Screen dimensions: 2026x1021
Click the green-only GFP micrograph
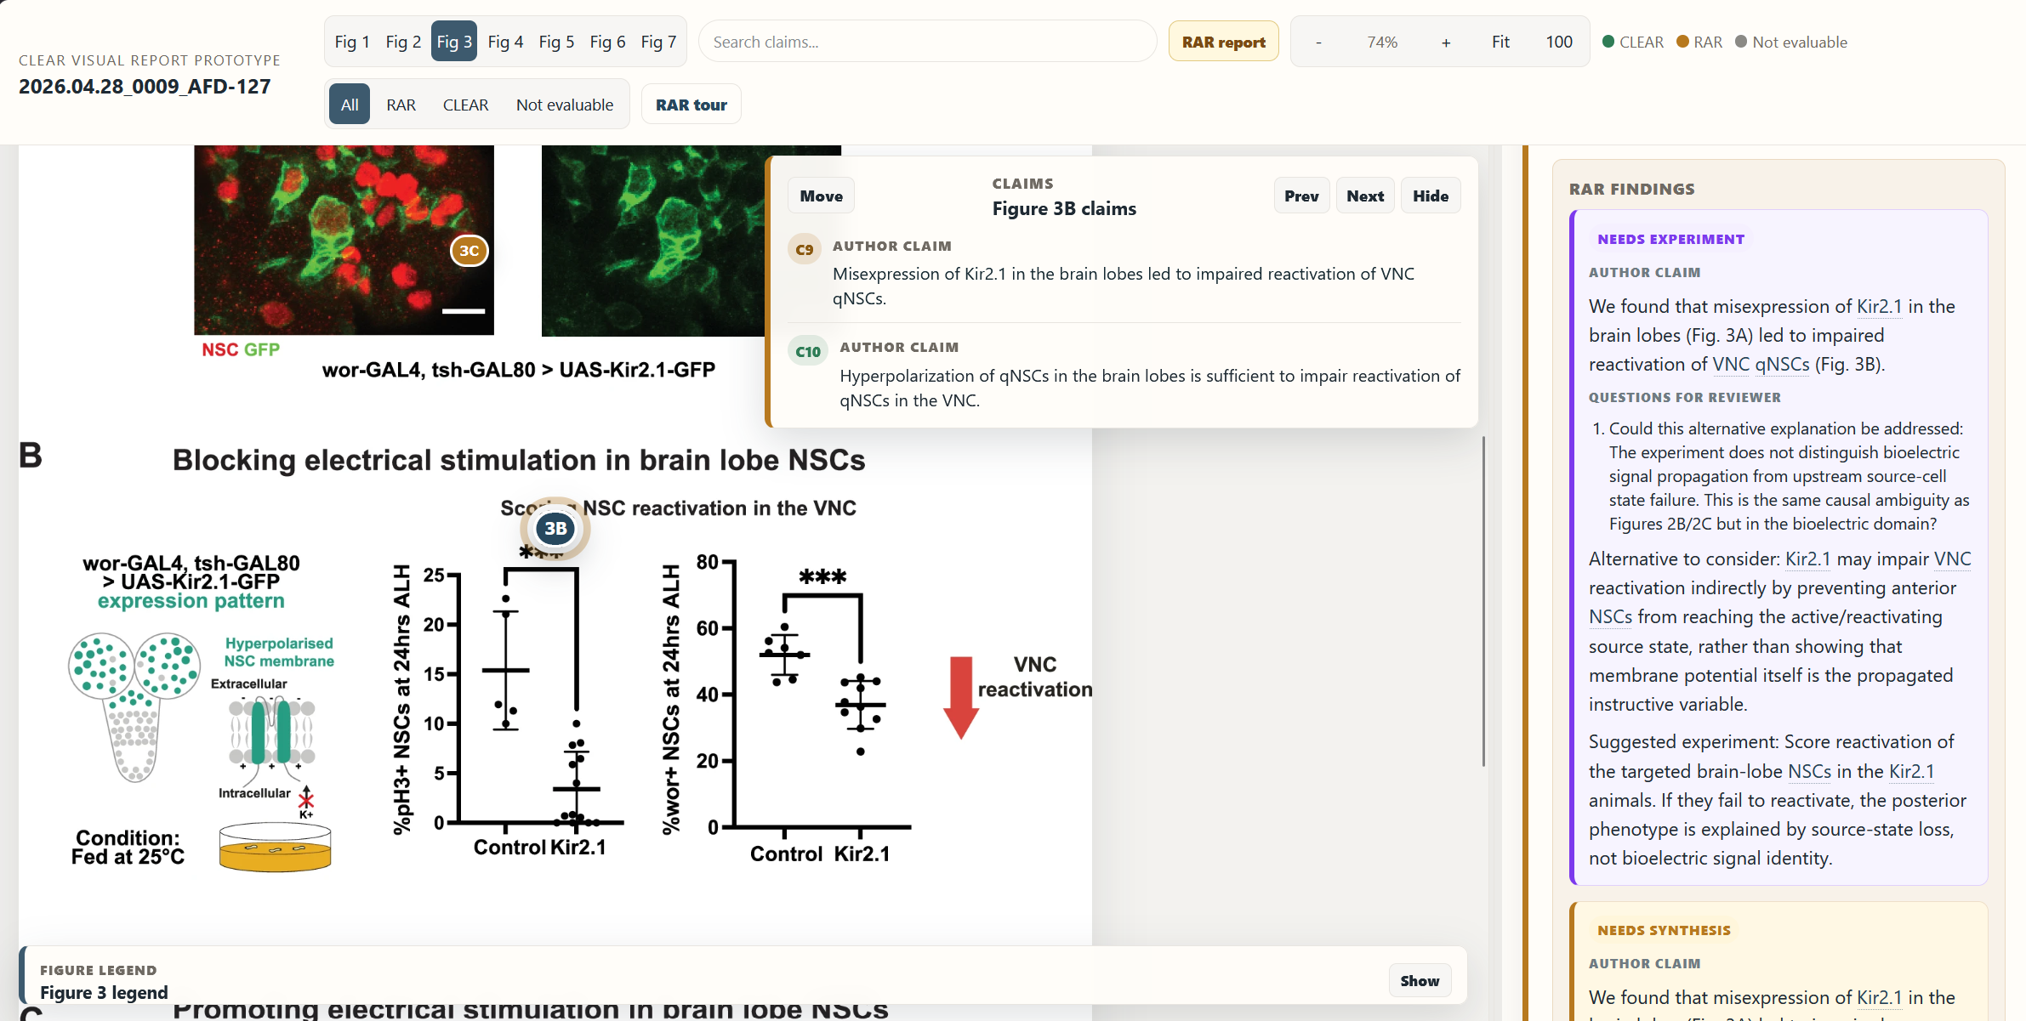tap(652, 240)
